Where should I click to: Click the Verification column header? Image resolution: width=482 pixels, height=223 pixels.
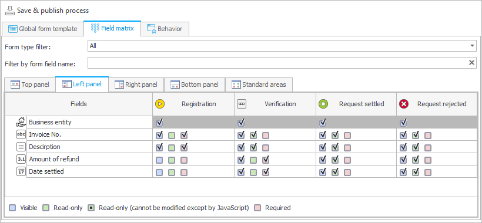click(275, 104)
